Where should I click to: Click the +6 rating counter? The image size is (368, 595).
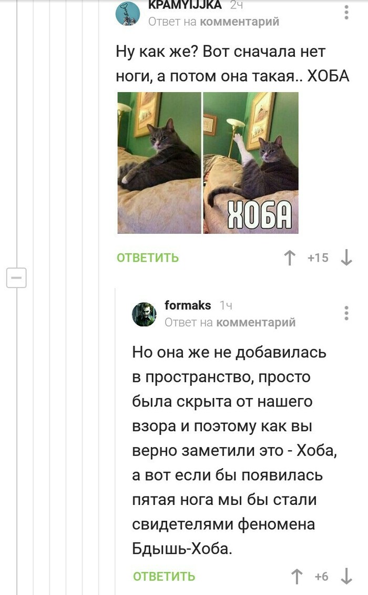coord(321,577)
